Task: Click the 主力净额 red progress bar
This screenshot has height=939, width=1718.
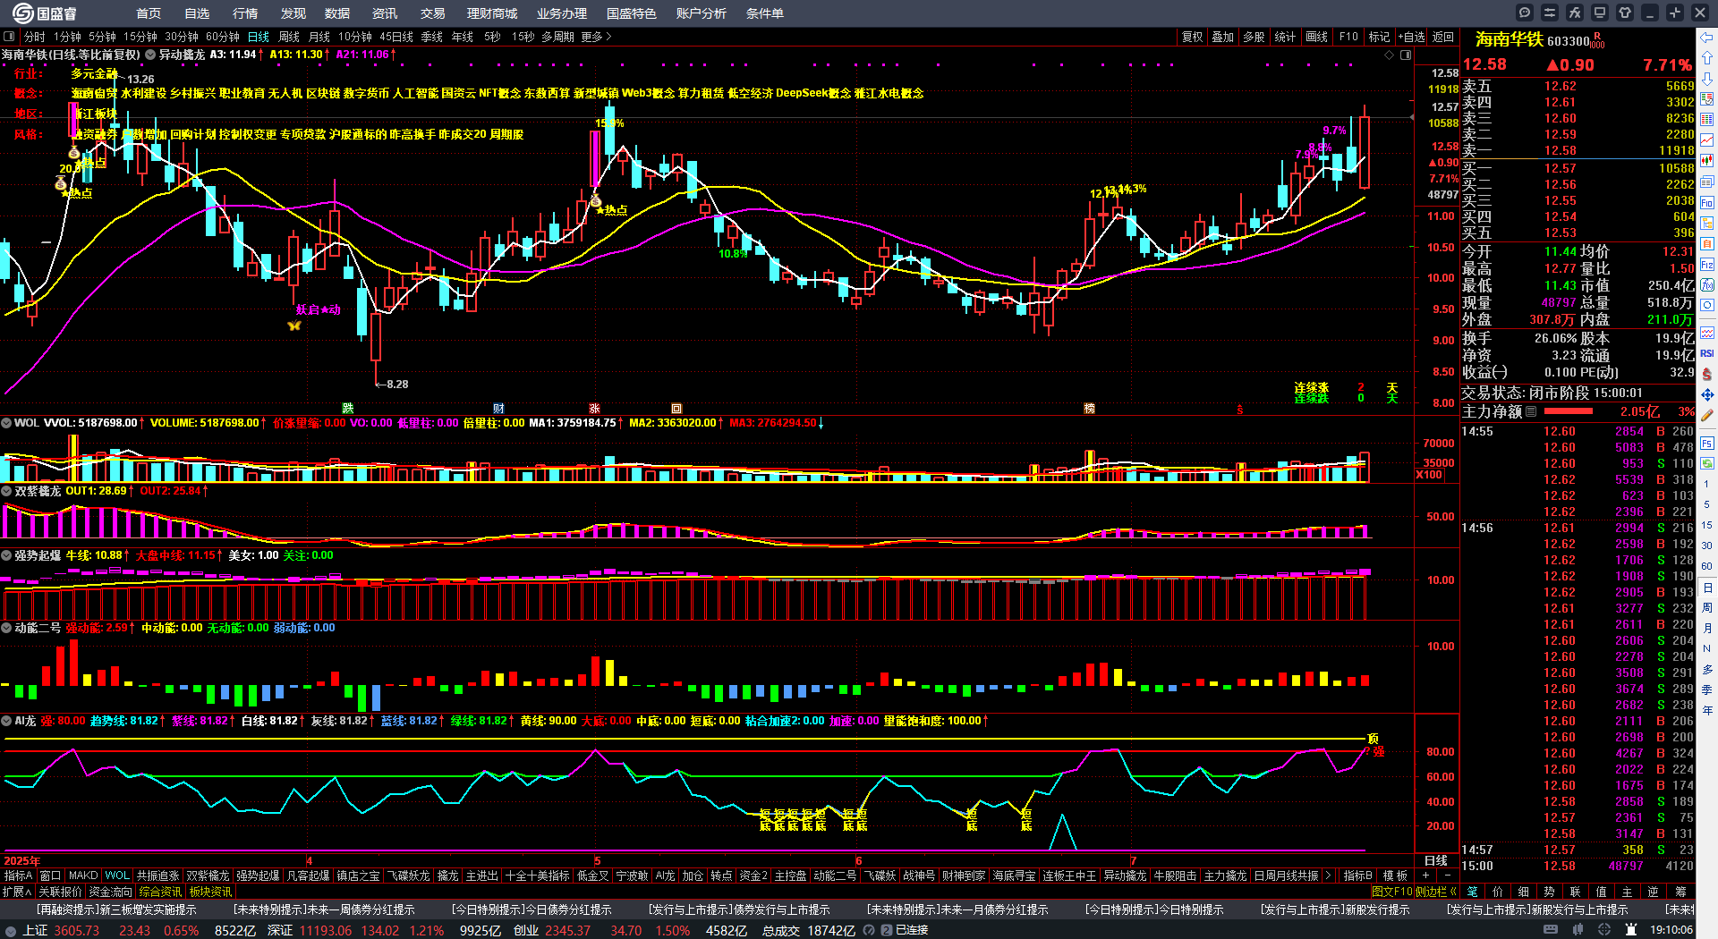Action: [1569, 411]
